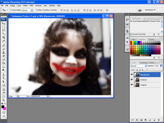The height and width of the screenshot is (123, 164).
Task: Toggle visibility of the Original layer
Action: point(132,85)
